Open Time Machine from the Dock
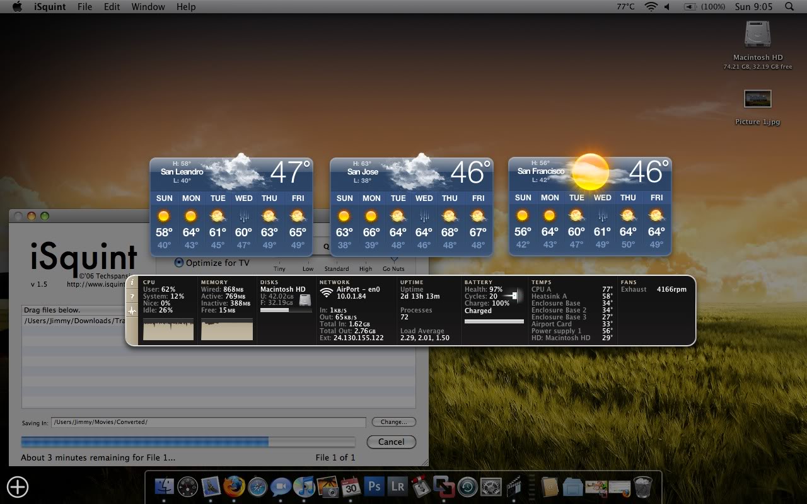The image size is (807, 504). [467, 487]
